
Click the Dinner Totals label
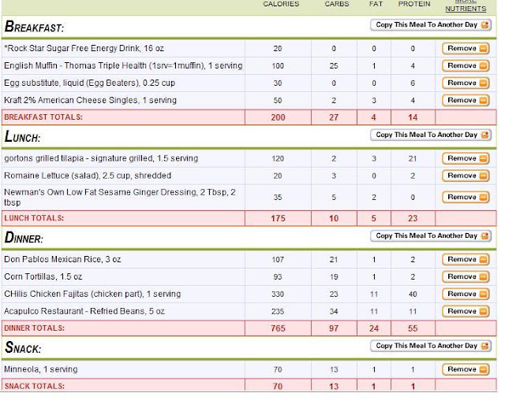click(x=35, y=328)
